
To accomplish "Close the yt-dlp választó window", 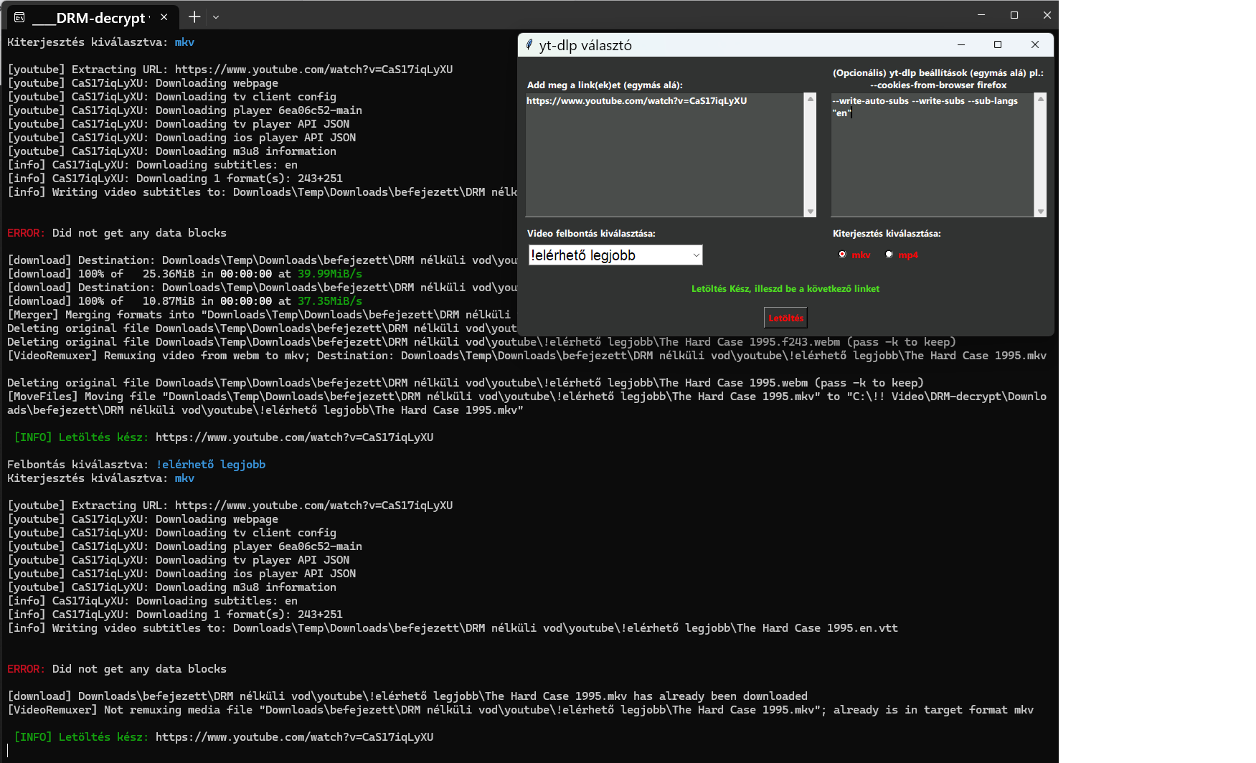I will pyautogui.click(x=1035, y=44).
